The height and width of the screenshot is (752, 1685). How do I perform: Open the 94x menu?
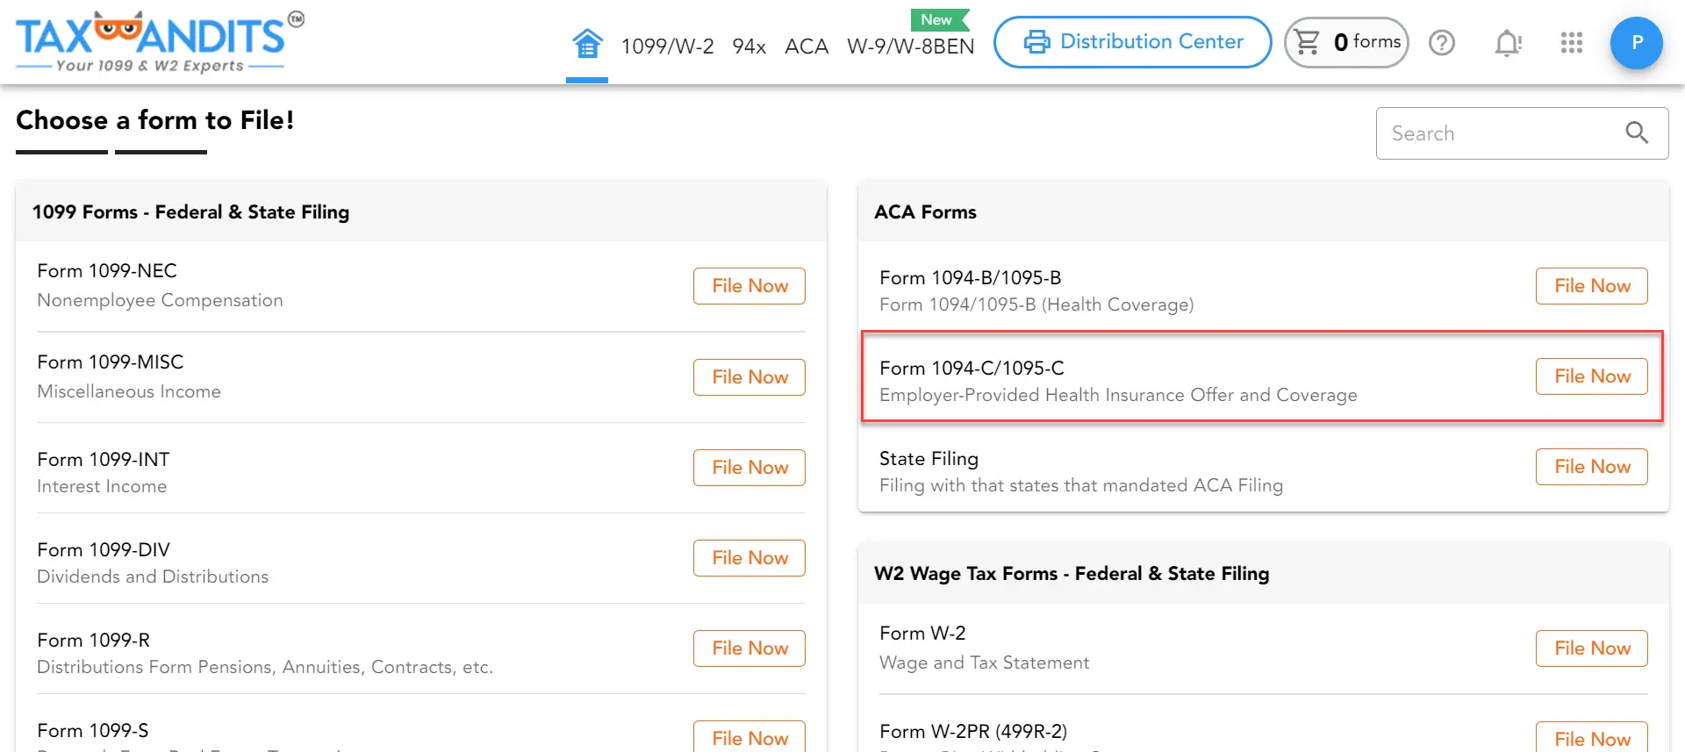(x=749, y=47)
